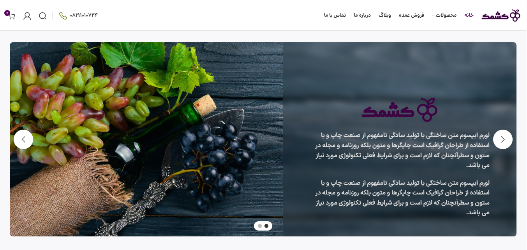Open the shopping cart icon
Viewport: 527px width, 250px height.
(x=11, y=16)
